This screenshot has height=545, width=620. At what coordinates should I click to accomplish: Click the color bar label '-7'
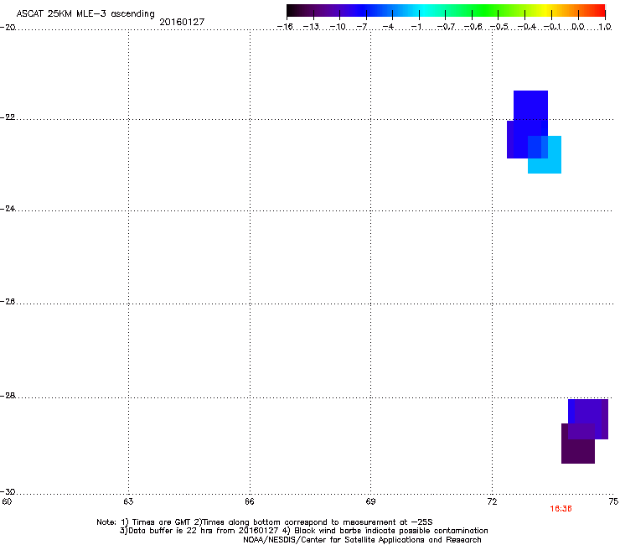[362, 27]
